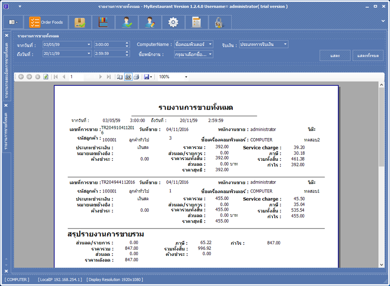The image size is (390, 286).
Task: Toggle print layout preview icon
Action: coord(128,77)
